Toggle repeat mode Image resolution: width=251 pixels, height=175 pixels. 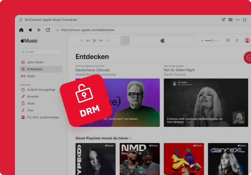click(x=107, y=41)
